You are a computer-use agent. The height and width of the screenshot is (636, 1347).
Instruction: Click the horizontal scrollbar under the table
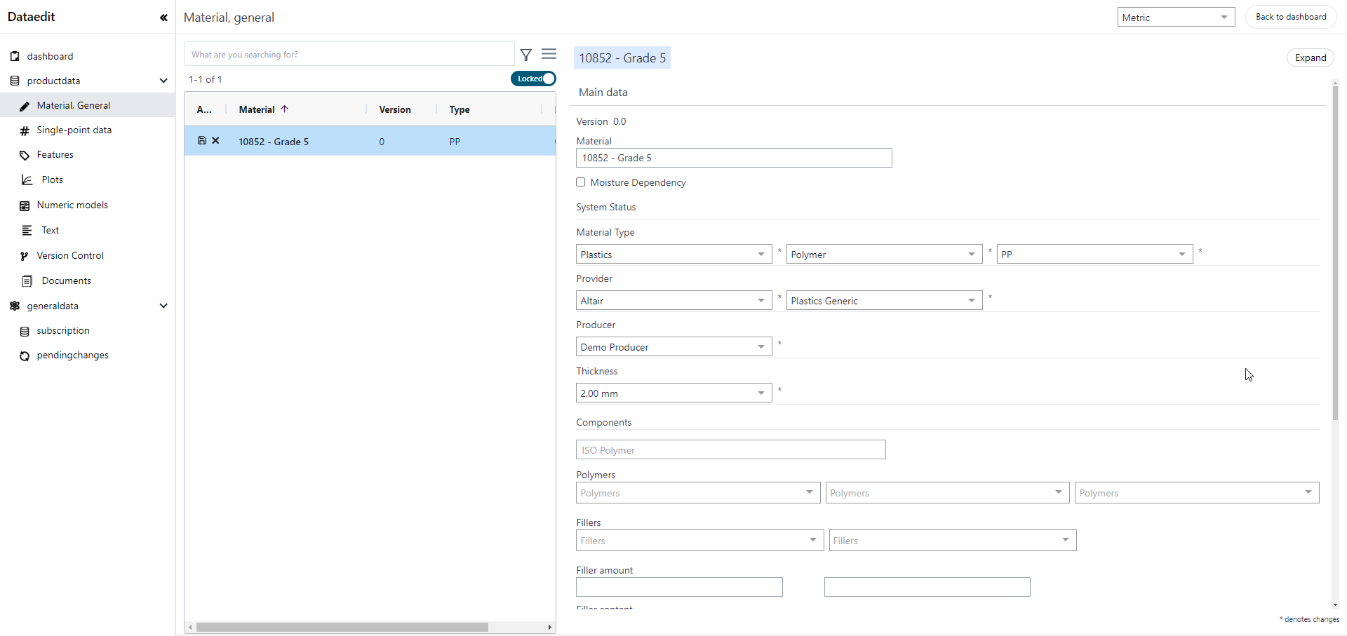point(342,627)
